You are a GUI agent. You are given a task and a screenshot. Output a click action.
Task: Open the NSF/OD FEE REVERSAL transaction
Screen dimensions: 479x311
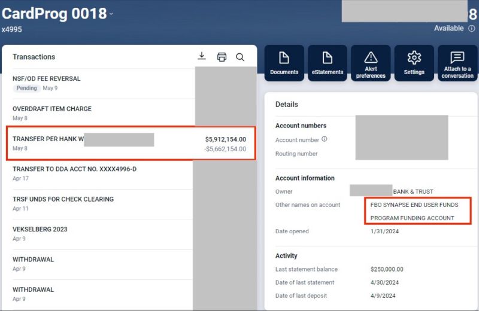(x=46, y=78)
